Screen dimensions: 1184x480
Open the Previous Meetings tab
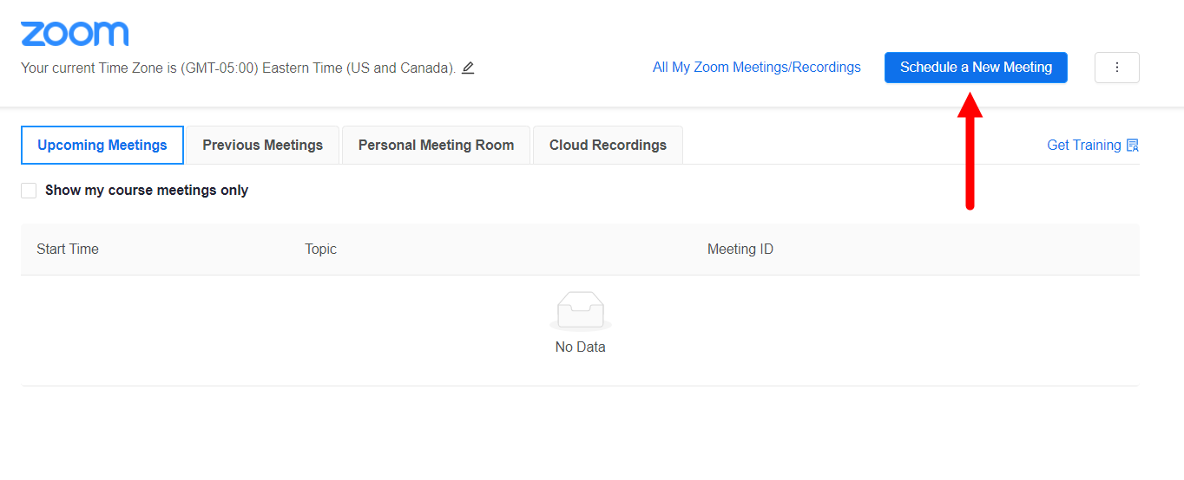click(263, 145)
